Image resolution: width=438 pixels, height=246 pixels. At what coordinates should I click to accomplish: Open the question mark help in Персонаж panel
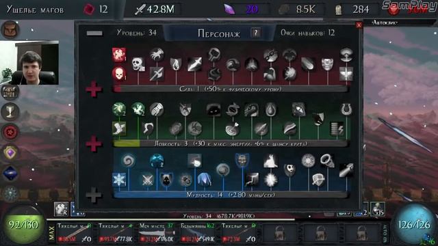point(255,33)
